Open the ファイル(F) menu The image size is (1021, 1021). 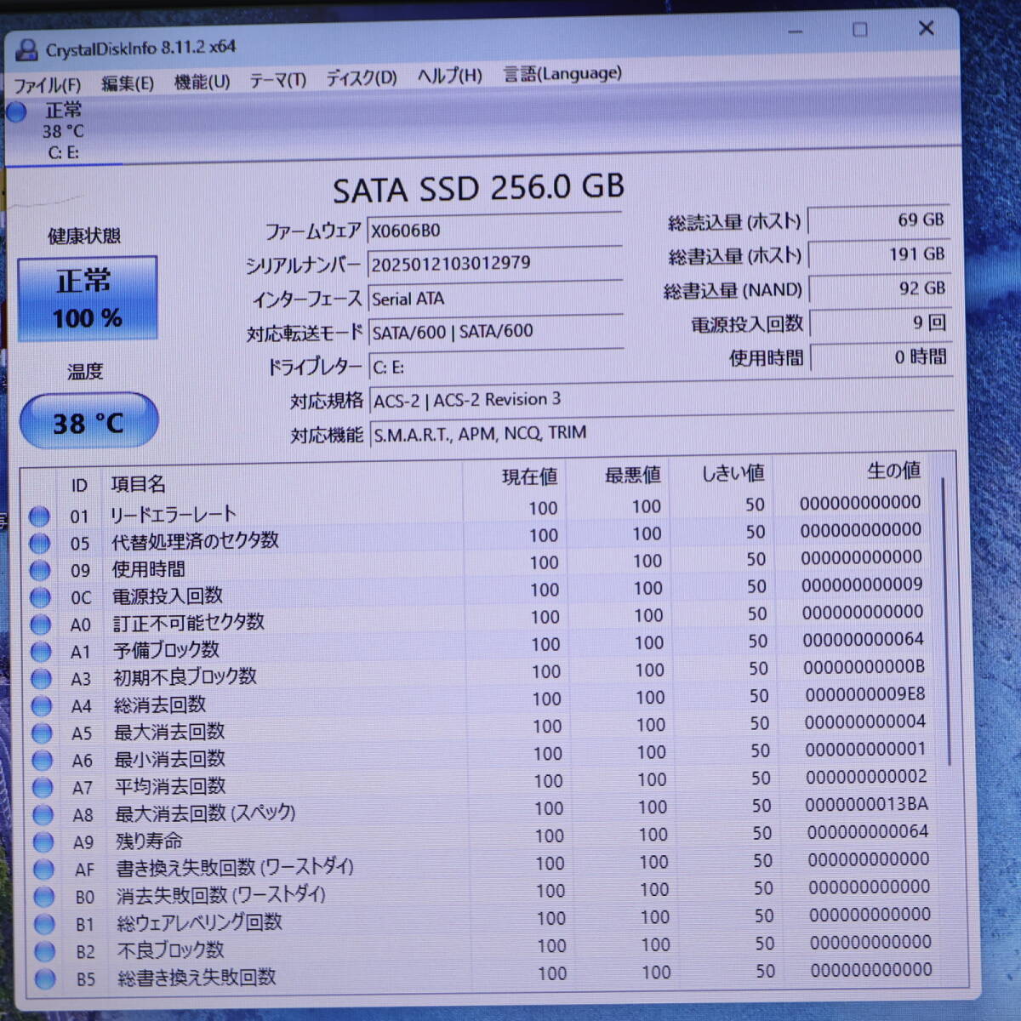48,84
